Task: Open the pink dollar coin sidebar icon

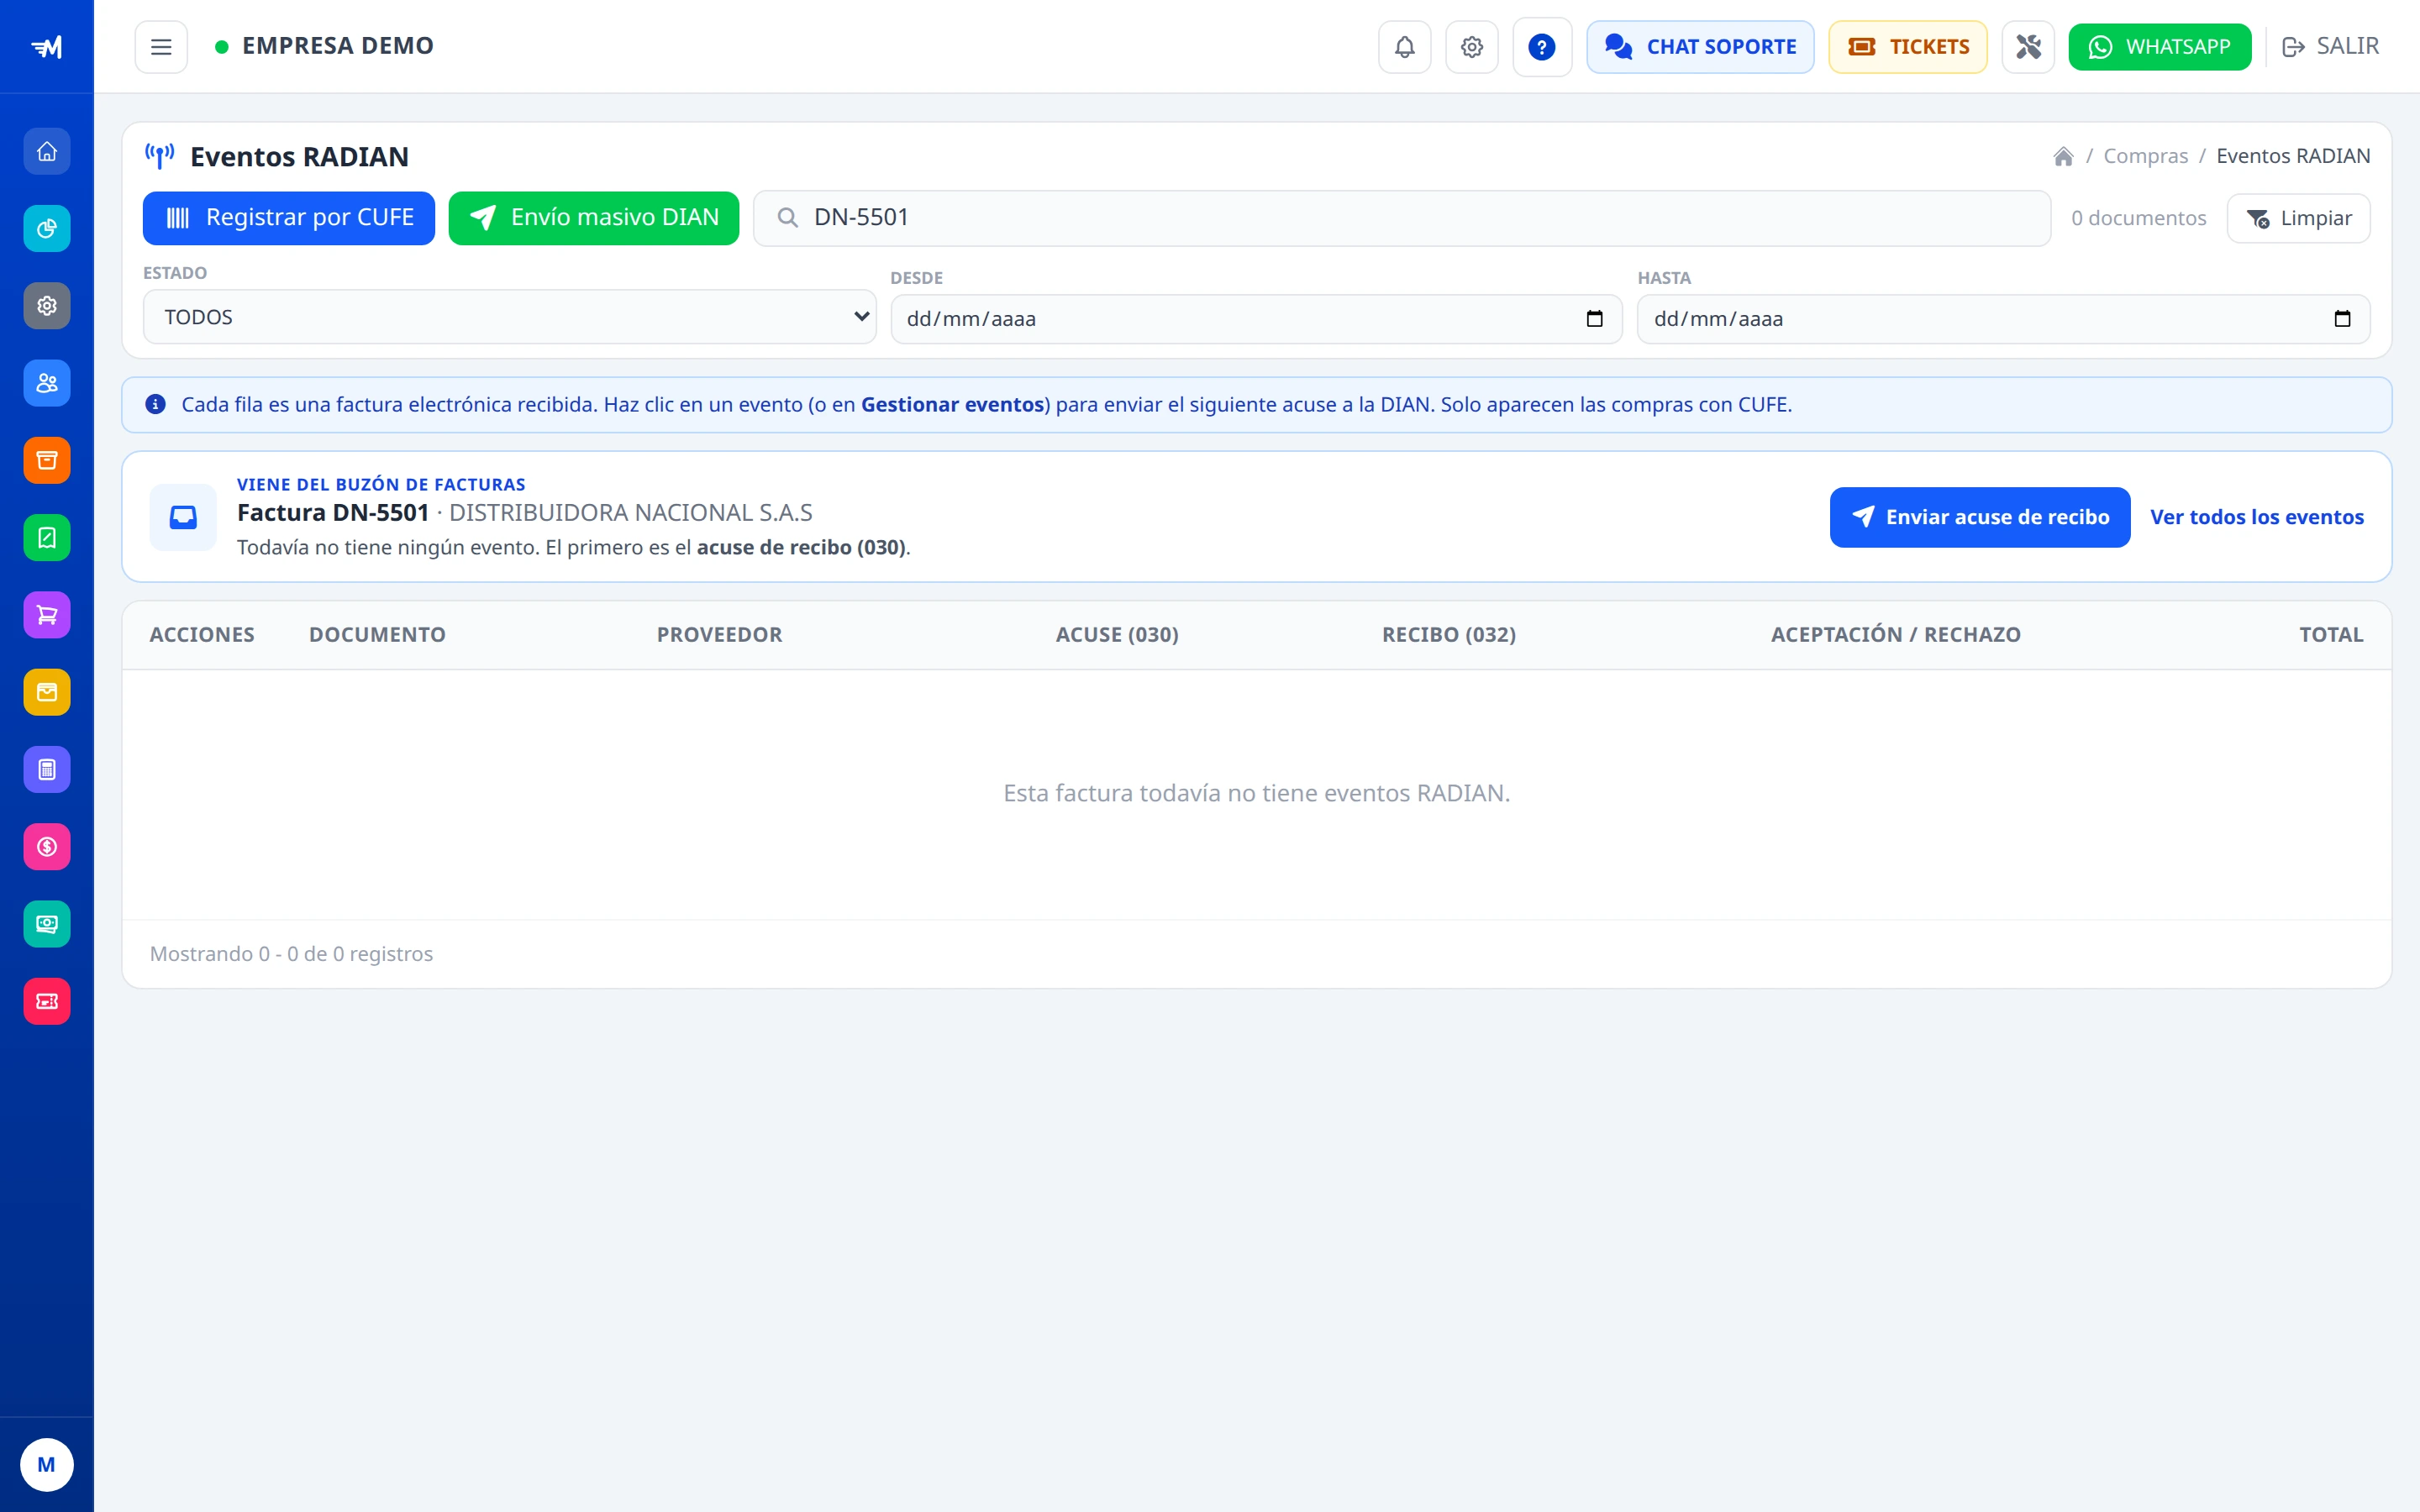Action: [x=47, y=847]
